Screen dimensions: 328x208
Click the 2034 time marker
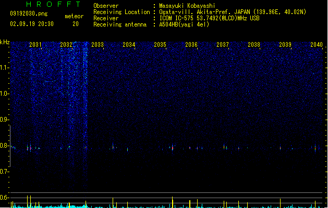tap(129, 45)
